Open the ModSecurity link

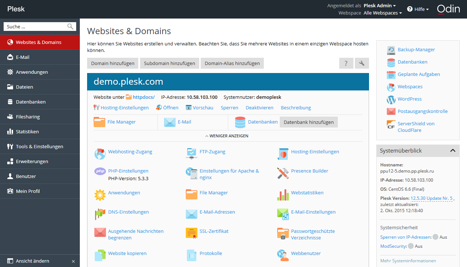pyautogui.click(x=393, y=246)
